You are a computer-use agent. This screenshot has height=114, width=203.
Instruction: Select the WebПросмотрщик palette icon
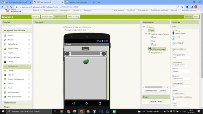[5, 97]
